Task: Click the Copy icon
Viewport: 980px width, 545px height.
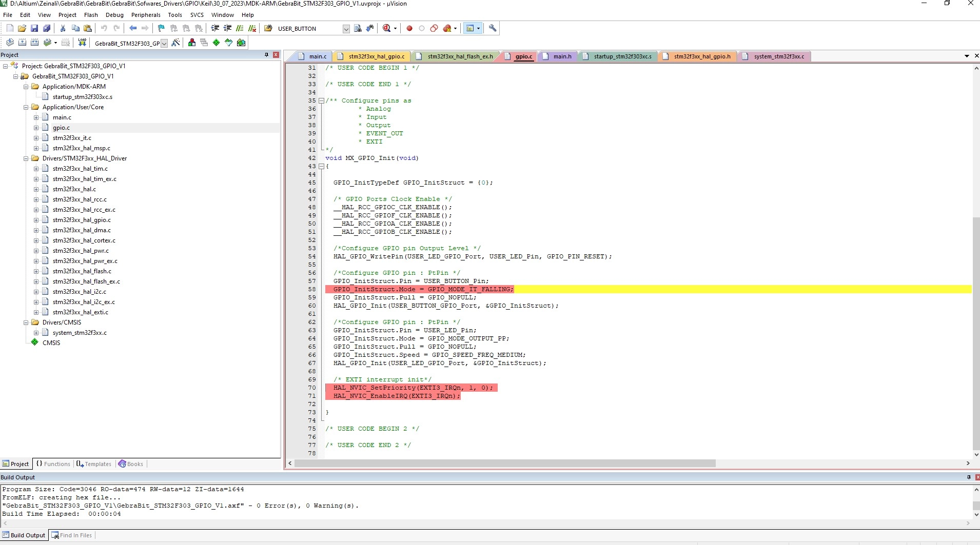Action: point(75,29)
